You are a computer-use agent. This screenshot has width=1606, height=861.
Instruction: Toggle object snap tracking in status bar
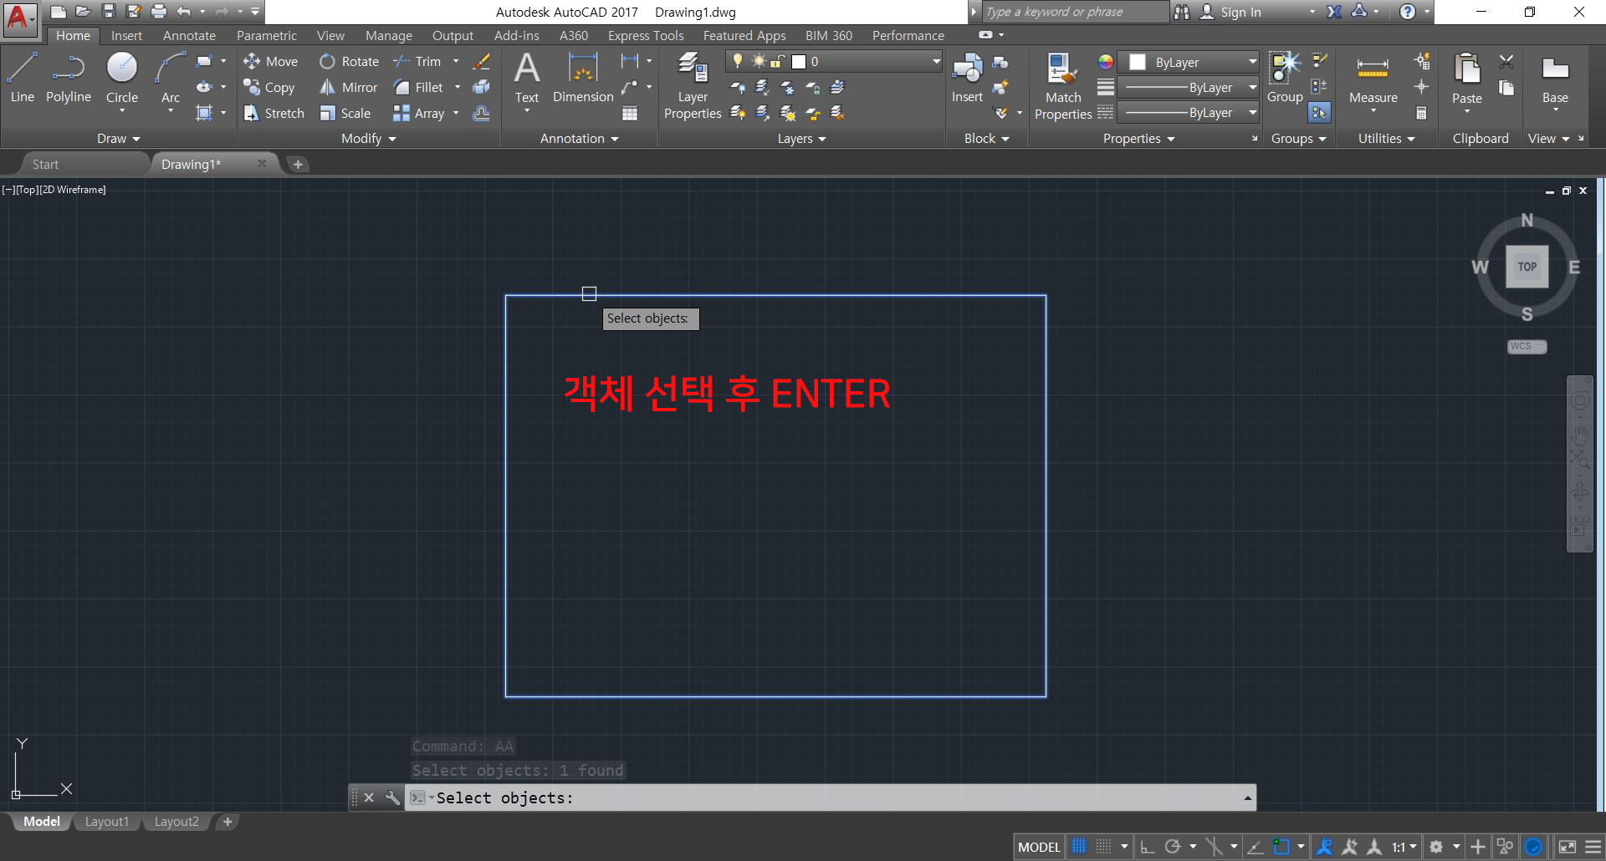1255,847
